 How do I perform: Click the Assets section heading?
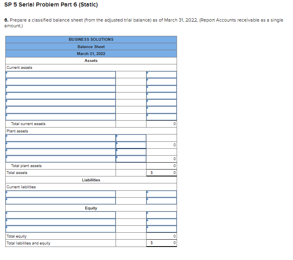(91, 61)
